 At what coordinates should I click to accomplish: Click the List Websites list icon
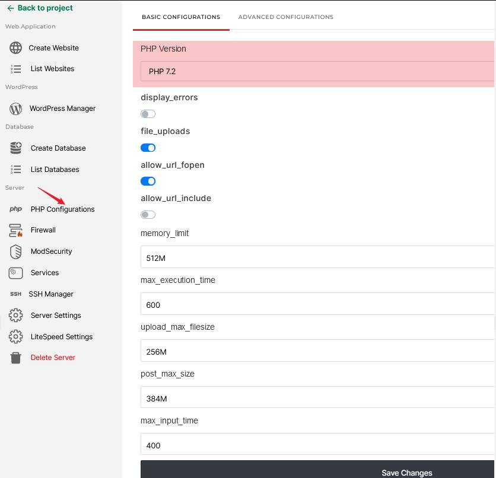[x=15, y=69]
